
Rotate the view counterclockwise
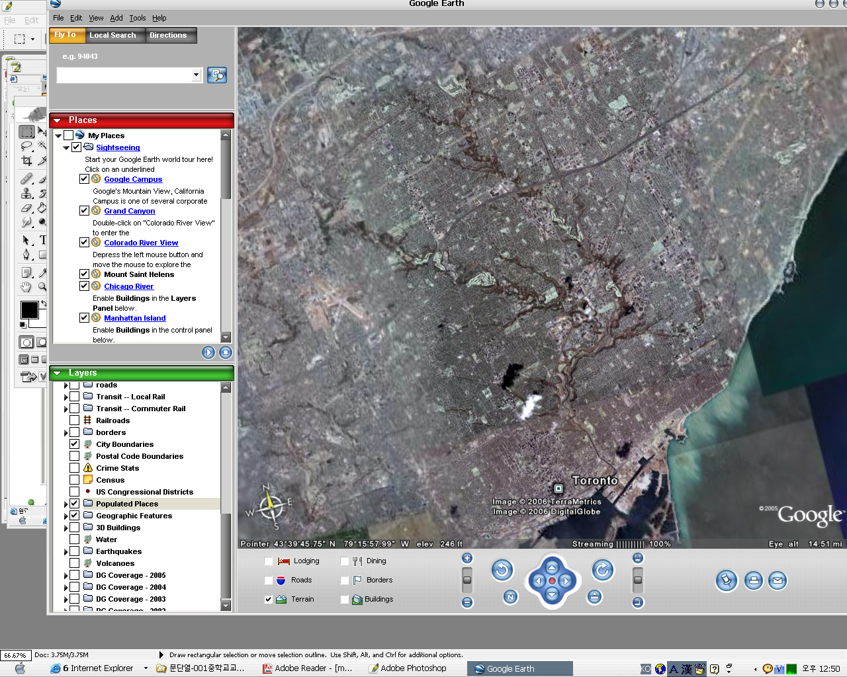[x=502, y=570]
